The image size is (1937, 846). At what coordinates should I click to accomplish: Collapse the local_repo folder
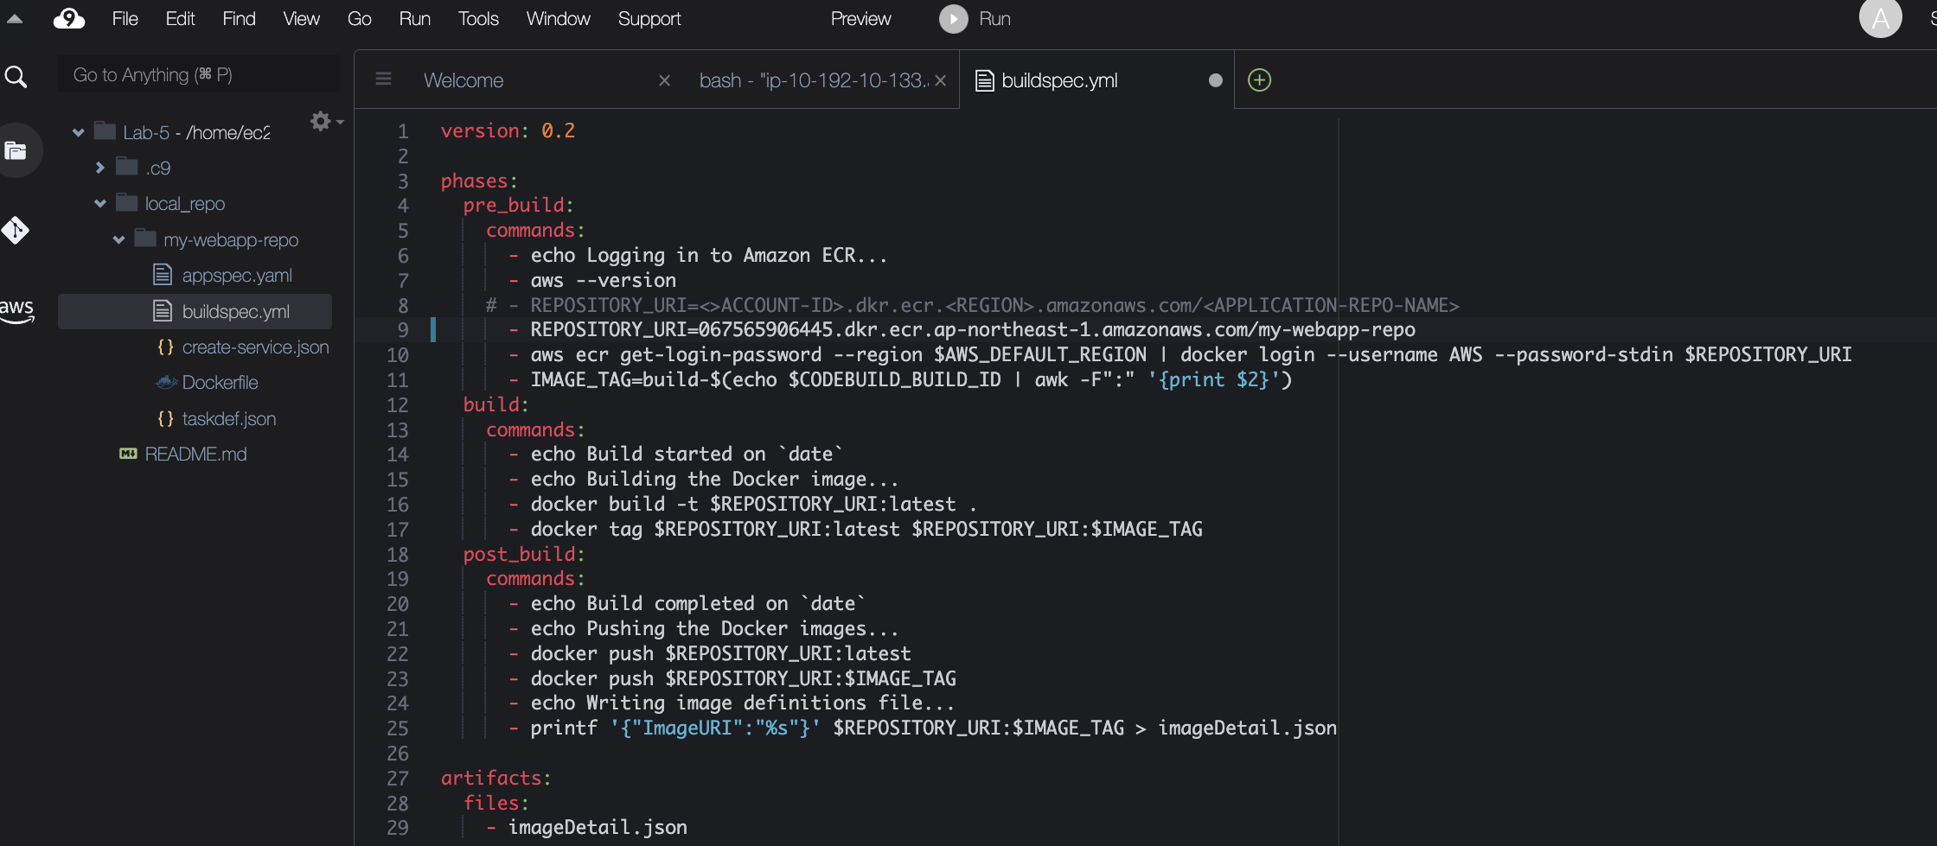(100, 204)
